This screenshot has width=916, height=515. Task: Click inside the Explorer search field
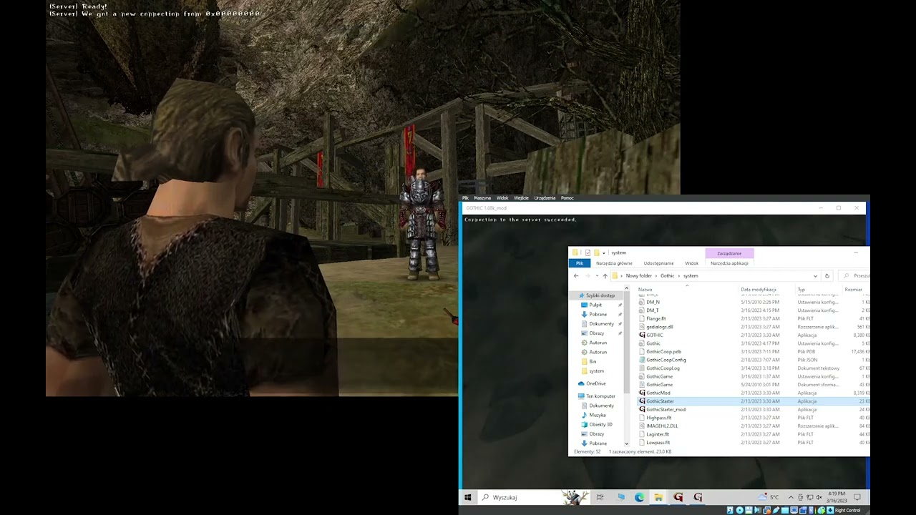coord(853,275)
